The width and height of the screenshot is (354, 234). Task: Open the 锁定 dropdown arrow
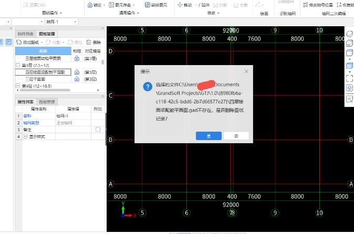(104, 5)
